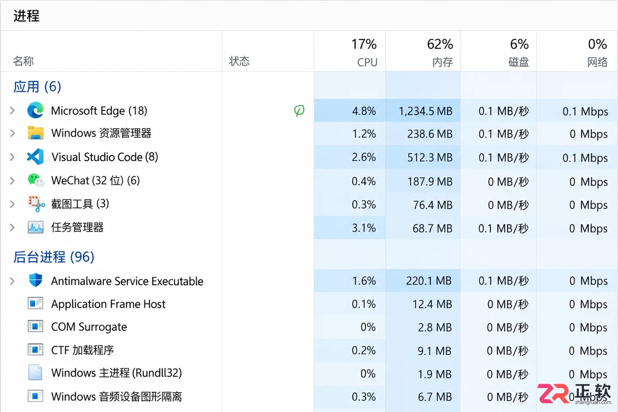Click the WeChat app icon

click(36, 180)
